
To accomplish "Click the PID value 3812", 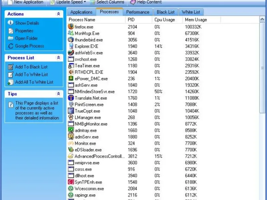I will point(132,156).
